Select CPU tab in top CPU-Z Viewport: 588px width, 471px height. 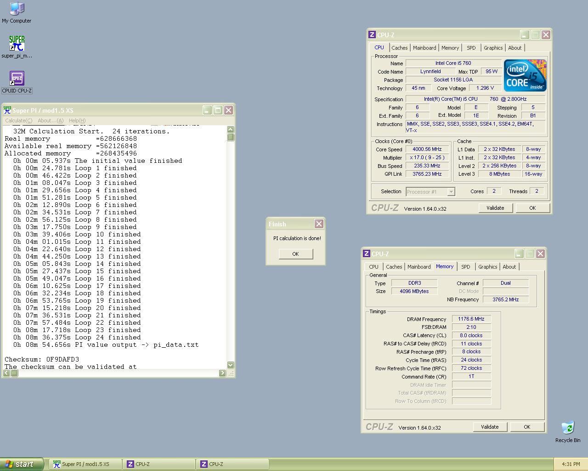point(379,47)
